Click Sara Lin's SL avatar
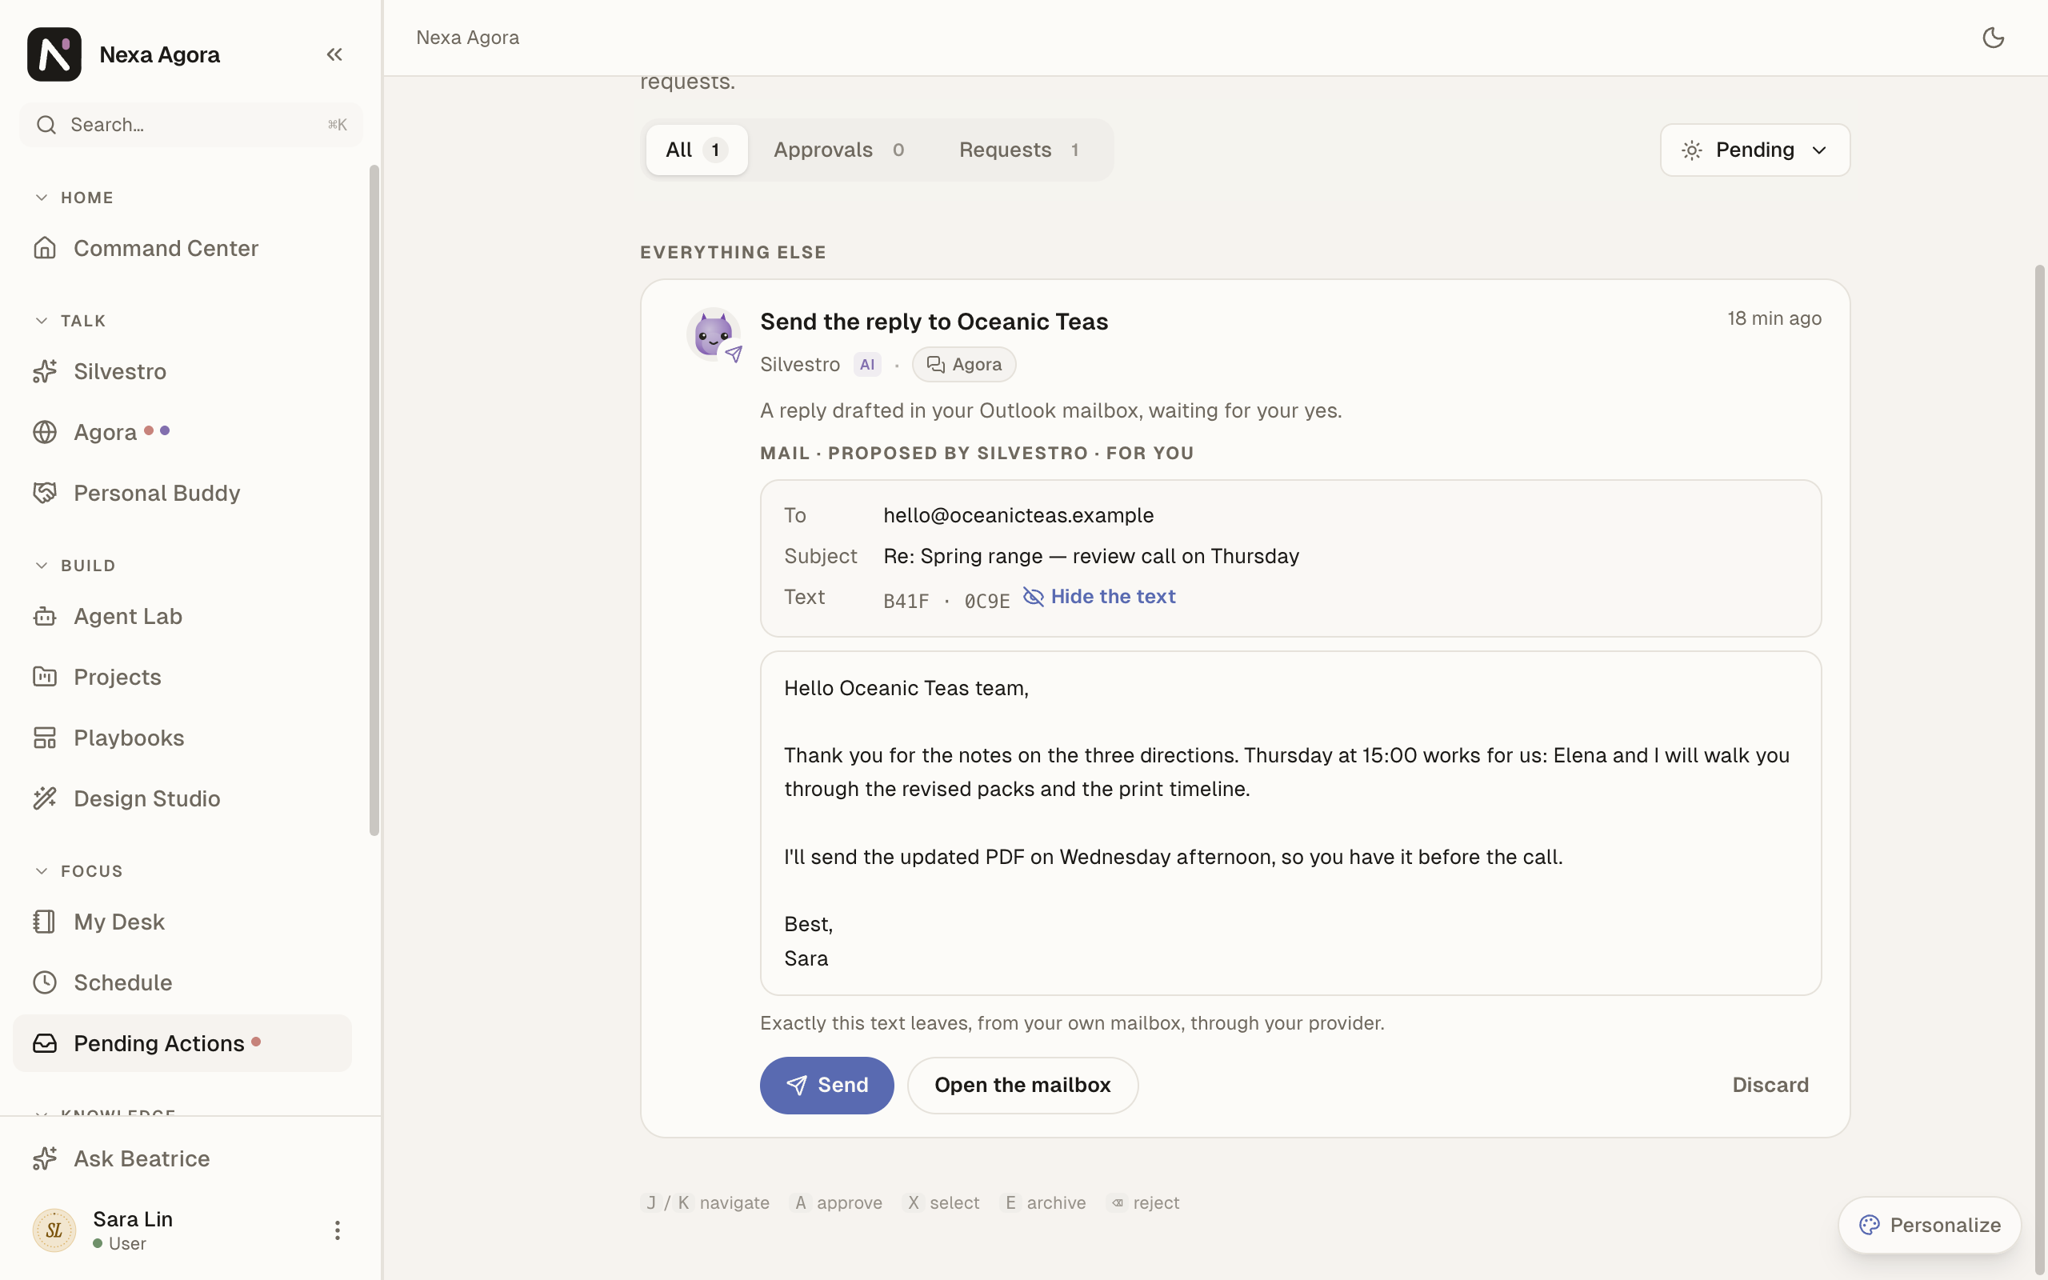This screenshot has width=2048, height=1280. [x=54, y=1230]
